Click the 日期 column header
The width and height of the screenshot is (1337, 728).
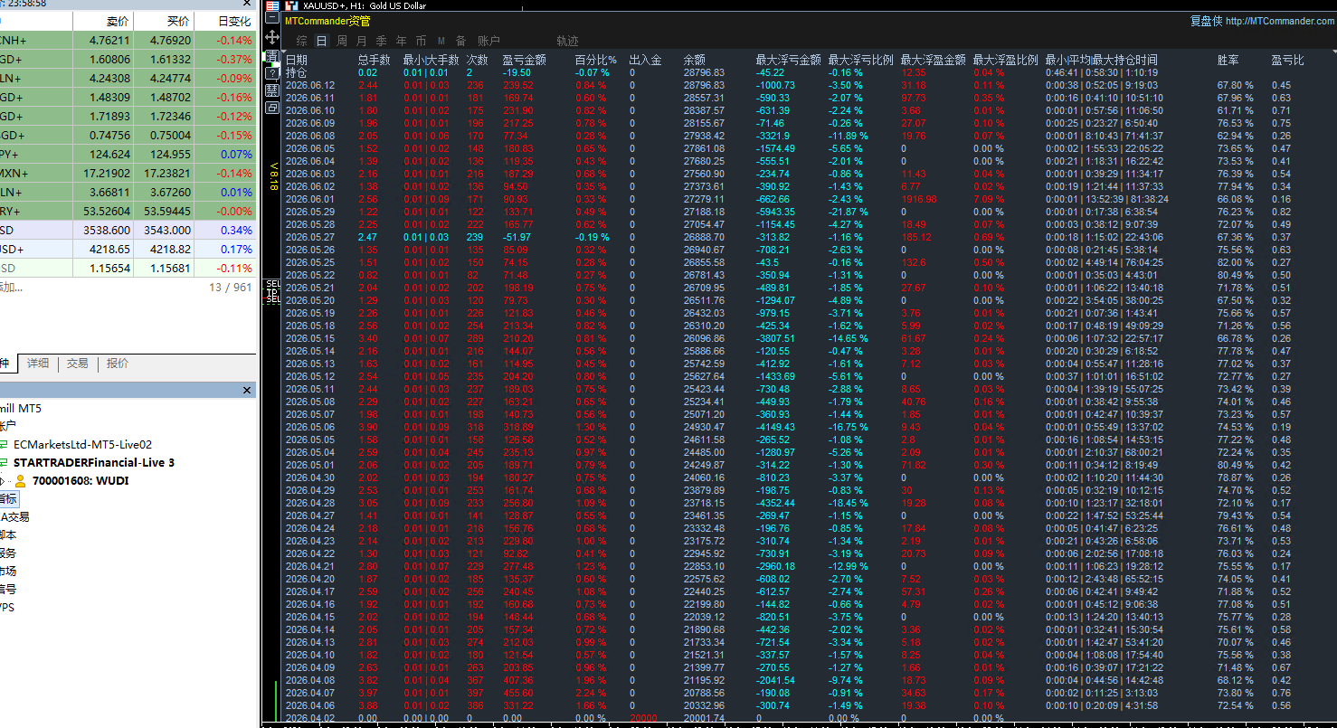pyautogui.click(x=297, y=60)
